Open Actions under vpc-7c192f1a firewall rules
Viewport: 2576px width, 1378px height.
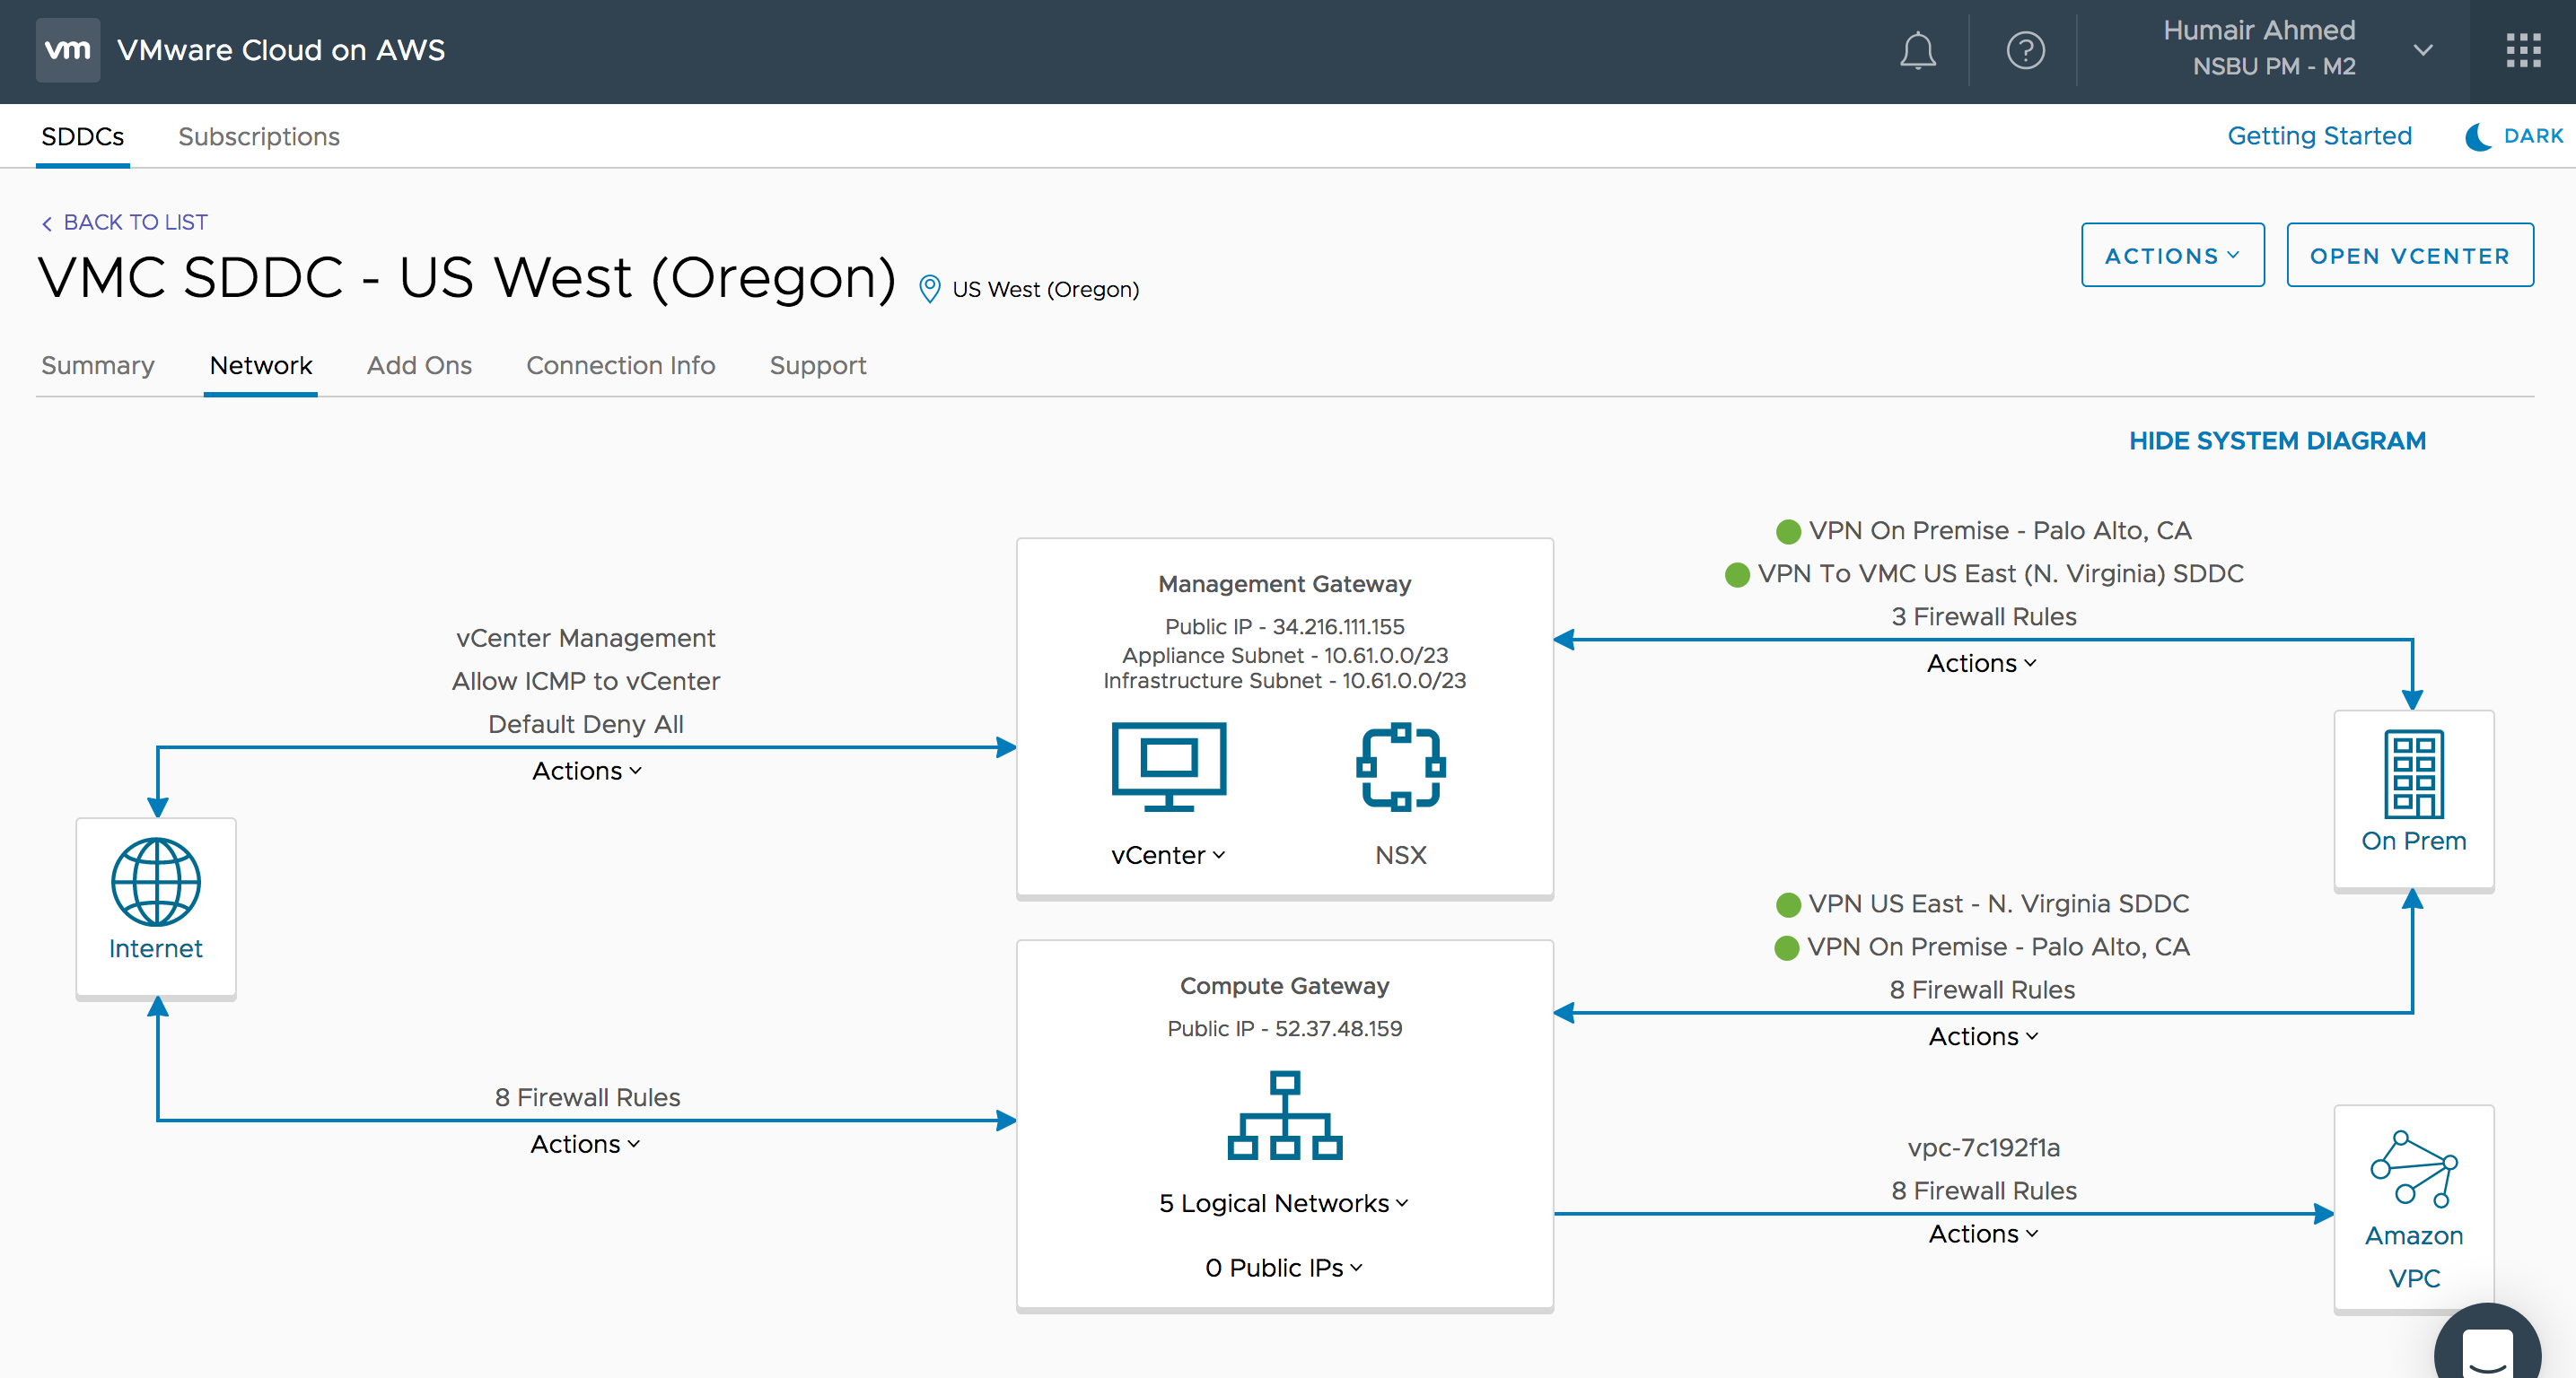pyautogui.click(x=1983, y=1234)
